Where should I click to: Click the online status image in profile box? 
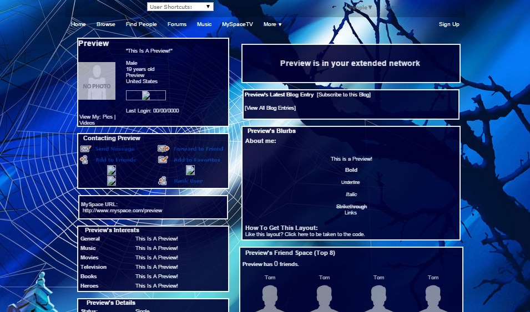[x=146, y=95]
